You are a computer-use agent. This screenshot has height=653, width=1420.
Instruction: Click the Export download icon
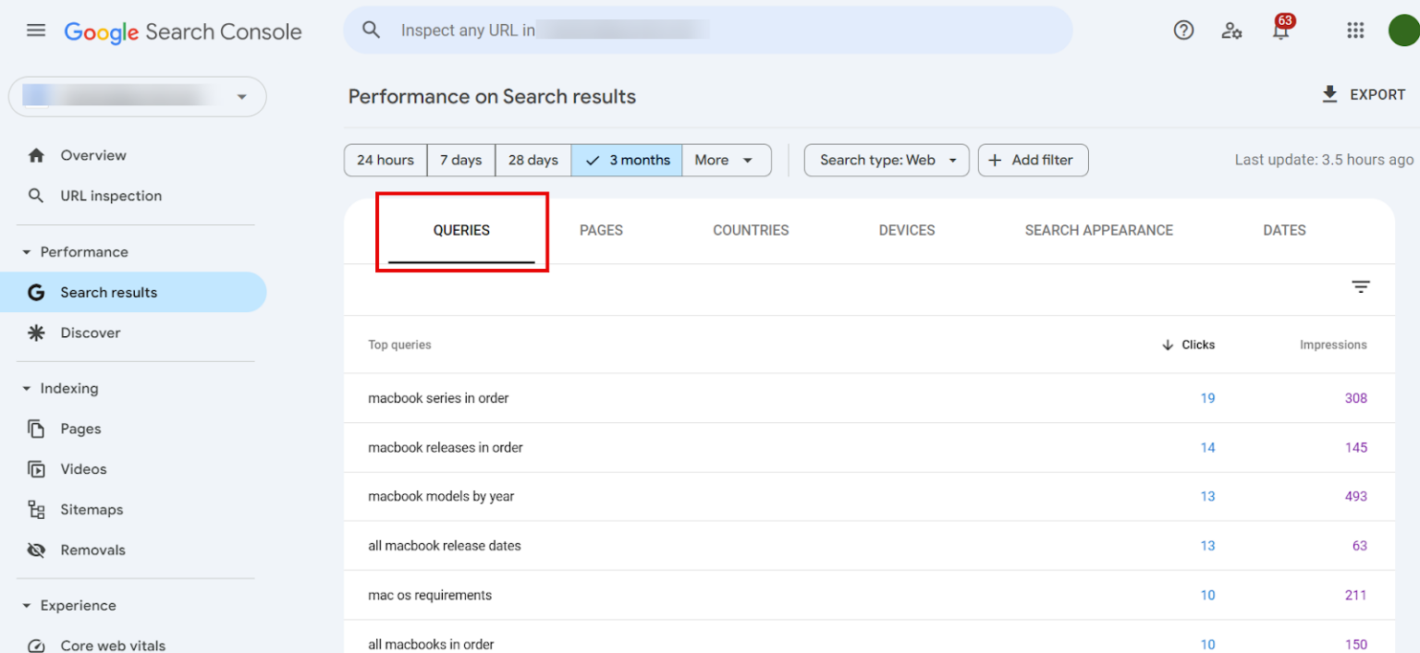coord(1329,93)
